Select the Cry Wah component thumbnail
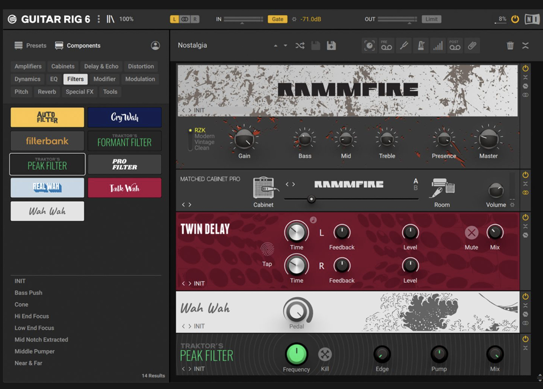 point(125,117)
